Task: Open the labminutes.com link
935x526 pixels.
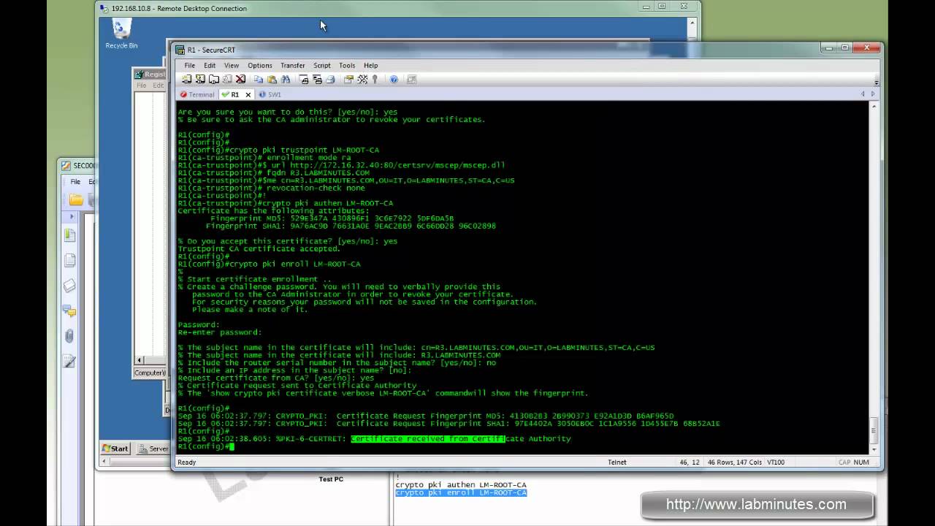Action: coord(756,504)
